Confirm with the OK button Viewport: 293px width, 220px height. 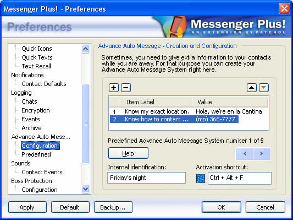[x=221, y=207]
